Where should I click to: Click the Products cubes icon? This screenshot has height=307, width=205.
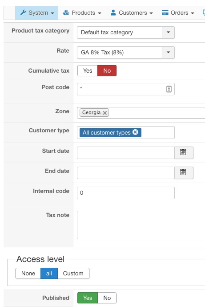[66, 13]
